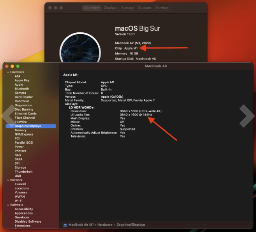Viewport: 256px width, 232px height.
Task: Open Storage in the Hardware sidebar list
Action: coord(20,167)
